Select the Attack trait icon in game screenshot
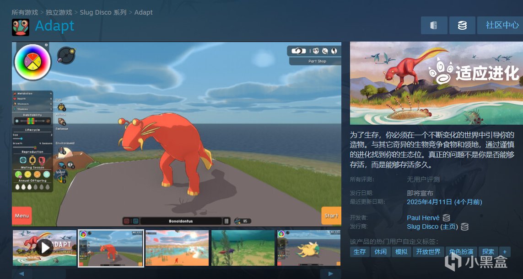 click(62, 121)
